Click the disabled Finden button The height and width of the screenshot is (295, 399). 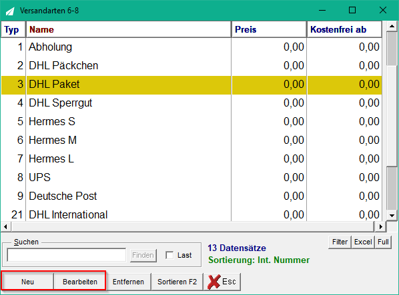(x=143, y=255)
